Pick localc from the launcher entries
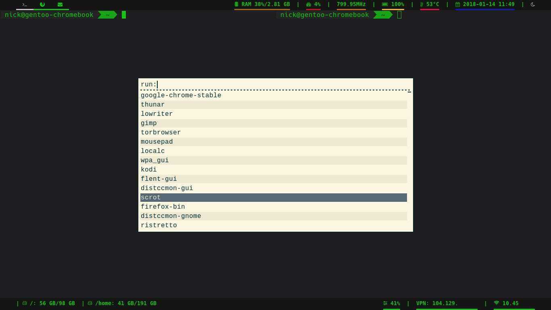 [273, 151]
